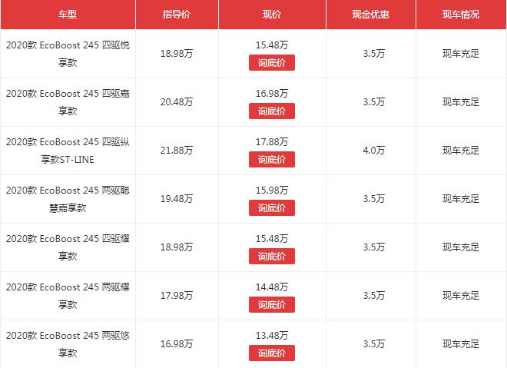Select the 现车情况 column header

pos(461,15)
